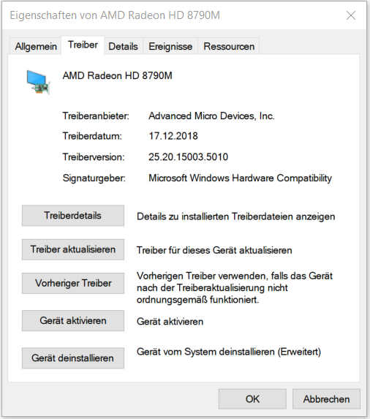Click the Advanced Micro Devices, Inc. provider text
Screen dimensions: 370x419
click(211, 116)
